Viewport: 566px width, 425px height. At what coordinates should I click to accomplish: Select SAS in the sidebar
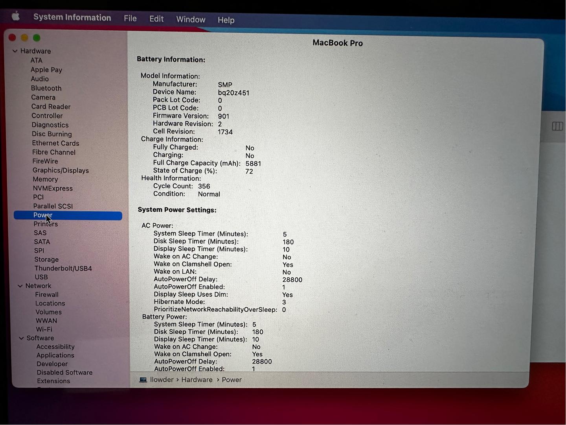(x=40, y=233)
